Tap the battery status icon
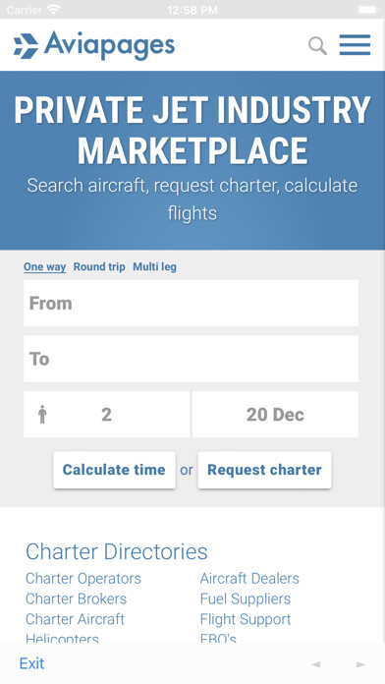This screenshot has width=385, height=684. coord(367,9)
